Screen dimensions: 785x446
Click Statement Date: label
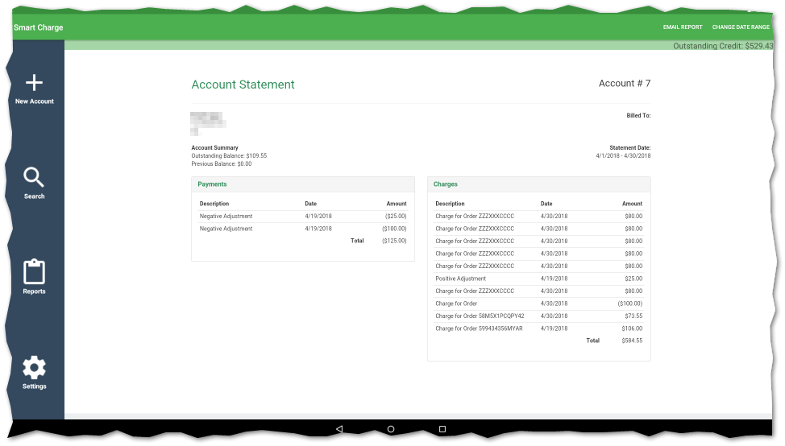click(629, 147)
